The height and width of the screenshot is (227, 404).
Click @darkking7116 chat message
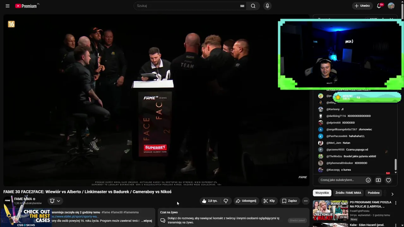coord(348,116)
